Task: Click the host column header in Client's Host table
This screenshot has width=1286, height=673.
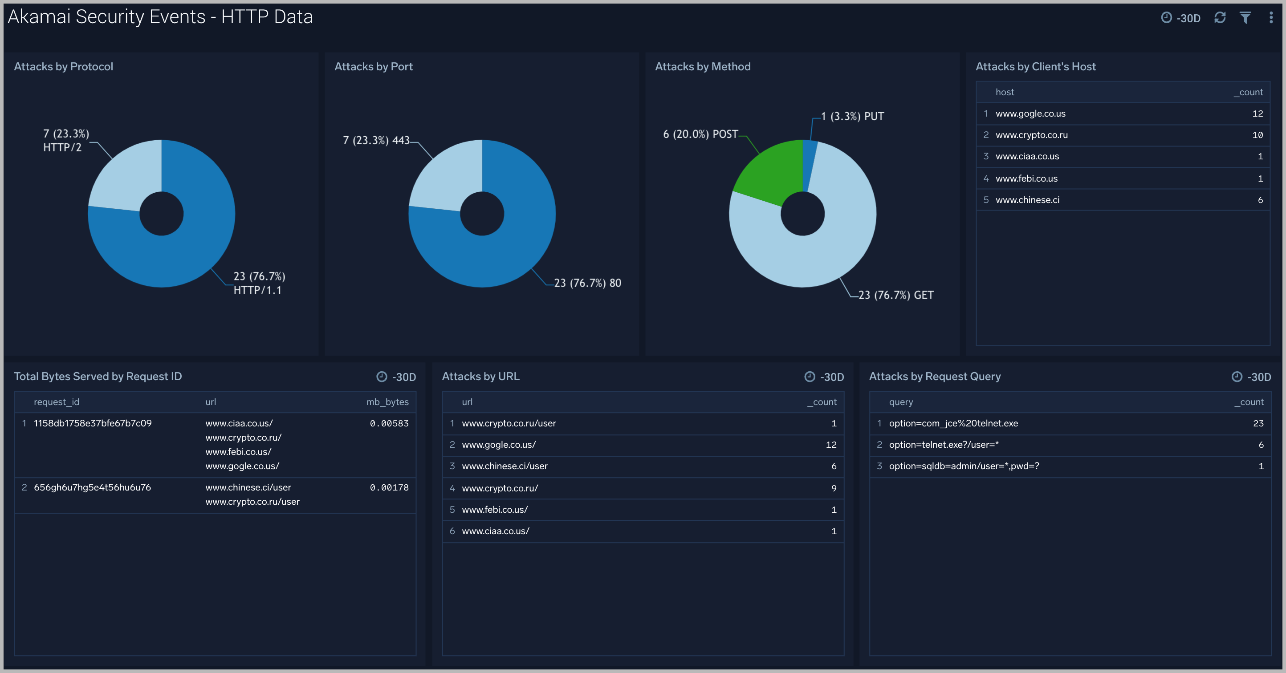Action: point(1005,92)
